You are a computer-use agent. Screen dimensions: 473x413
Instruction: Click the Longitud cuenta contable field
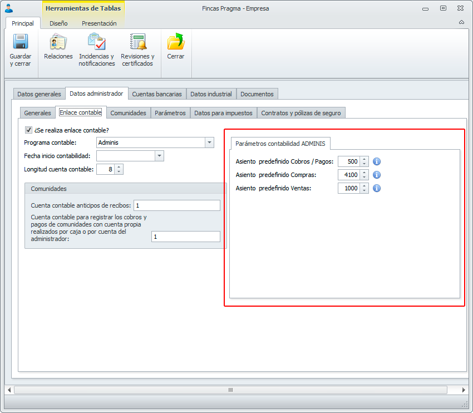(x=106, y=169)
